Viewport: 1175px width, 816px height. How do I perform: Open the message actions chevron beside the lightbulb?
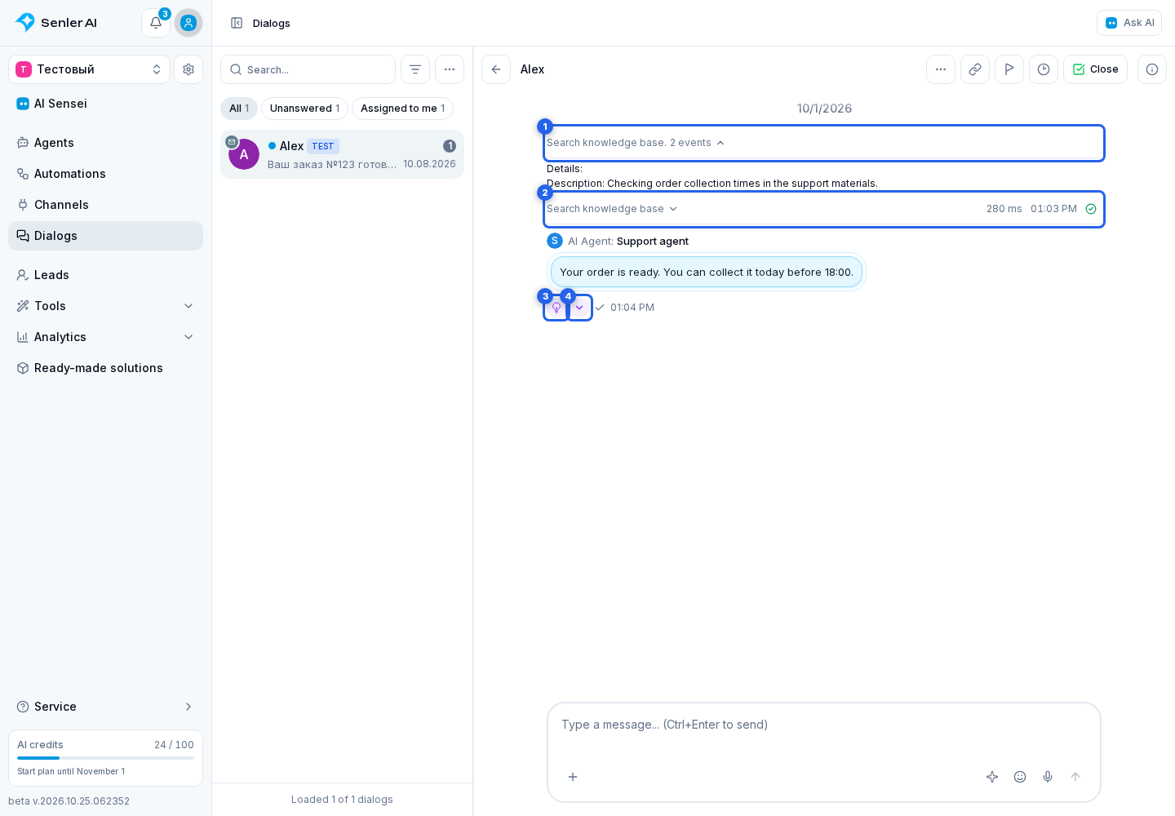pyautogui.click(x=579, y=308)
